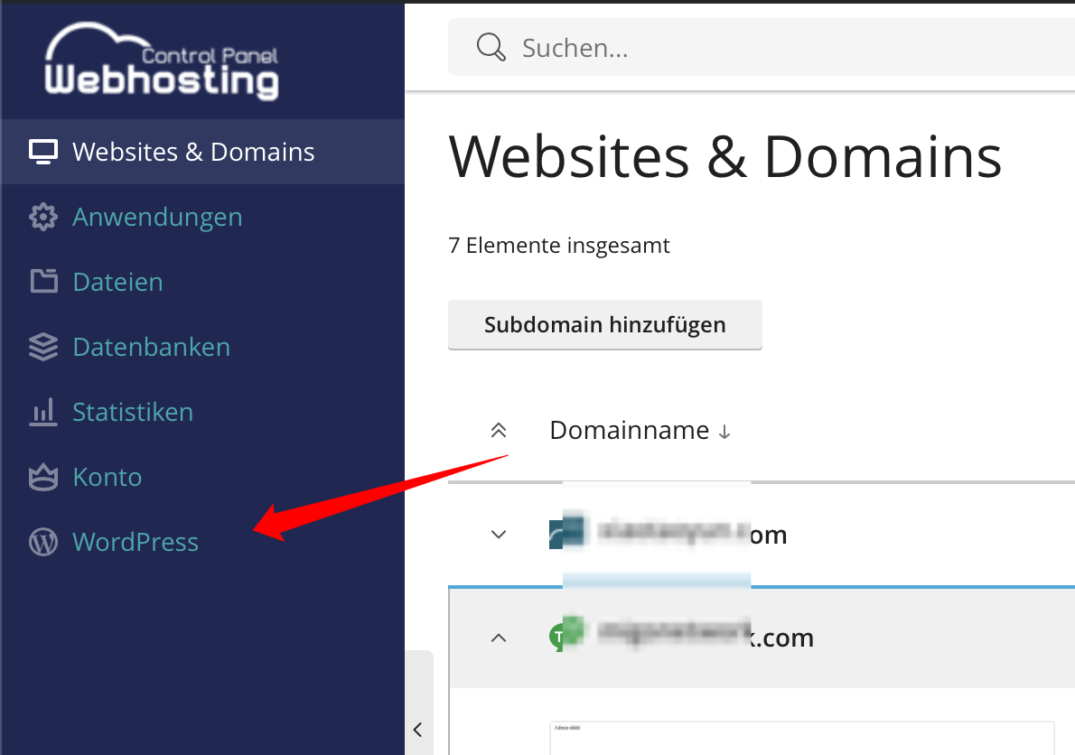Click the Konto crown icon
The image size is (1075, 755).
click(x=42, y=477)
